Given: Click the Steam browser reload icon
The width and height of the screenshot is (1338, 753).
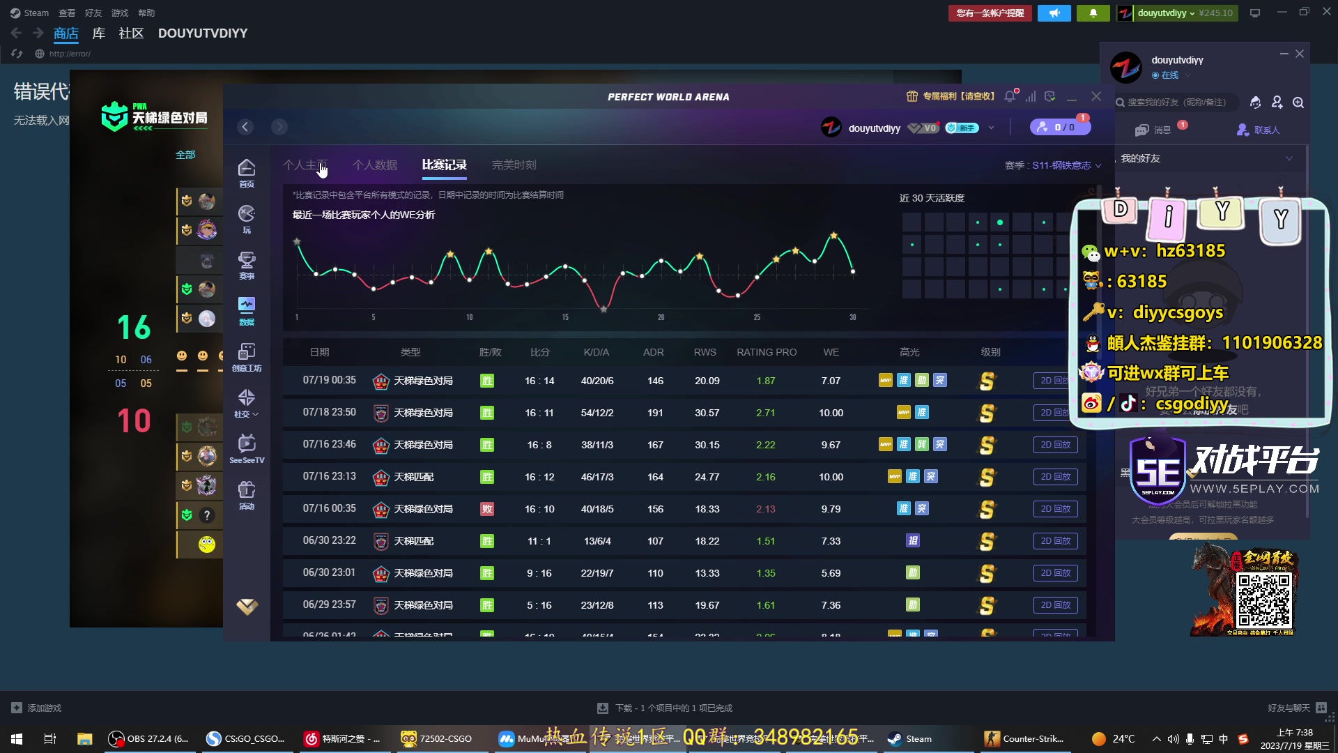Looking at the screenshot, I should [x=17, y=54].
